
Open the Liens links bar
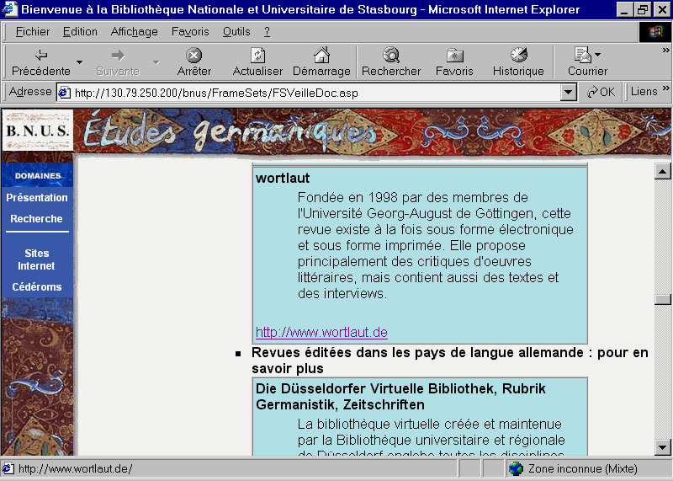644,92
